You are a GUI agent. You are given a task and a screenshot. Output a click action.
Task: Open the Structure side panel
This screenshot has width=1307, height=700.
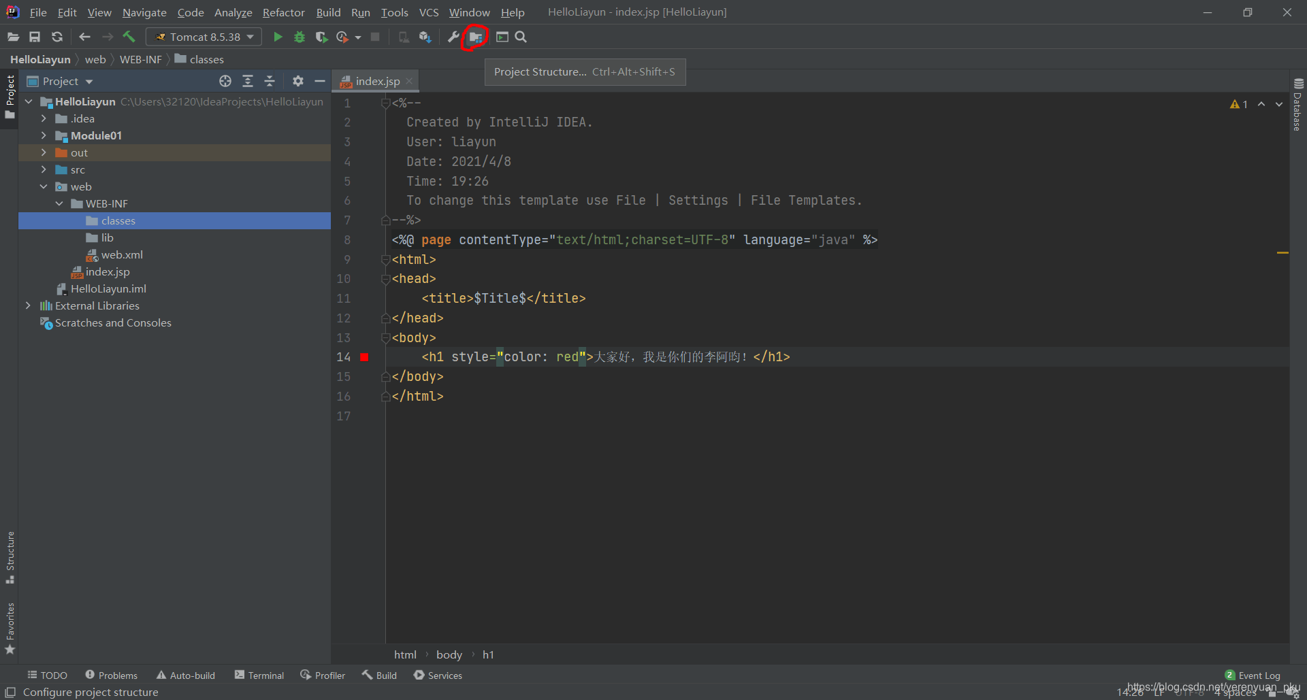pyautogui.click(x=10, y=557)
